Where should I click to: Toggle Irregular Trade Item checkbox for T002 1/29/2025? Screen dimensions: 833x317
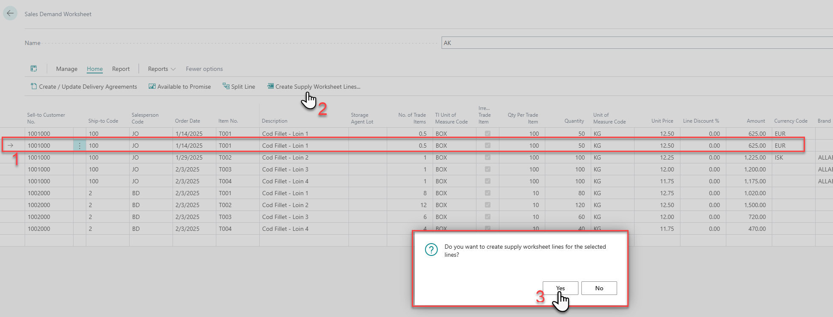point(487,157)
